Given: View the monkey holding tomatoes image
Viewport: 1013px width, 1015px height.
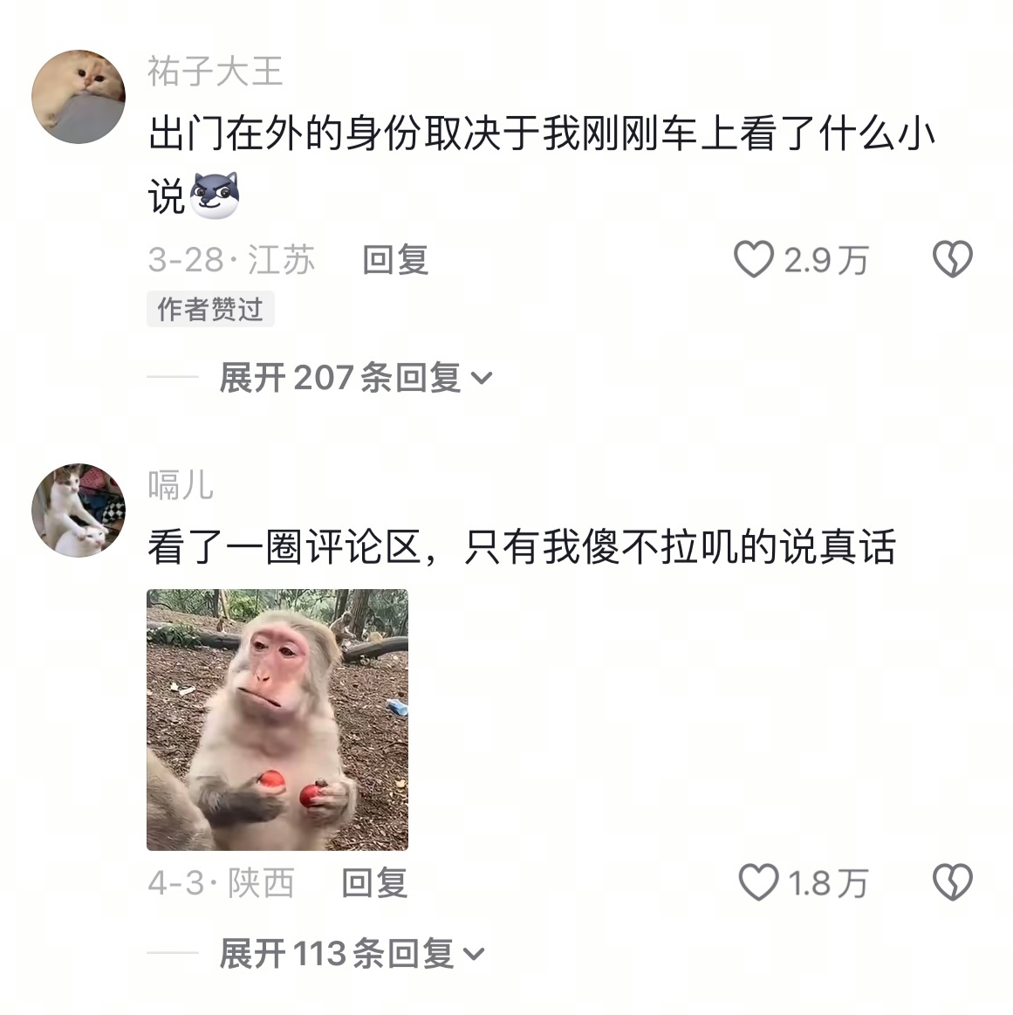Looking at the screenshot, I should [x=277, y=720].
